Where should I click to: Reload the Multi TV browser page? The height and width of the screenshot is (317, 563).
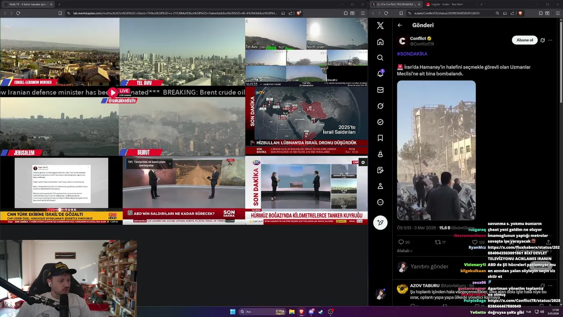(x=18, y=13)
